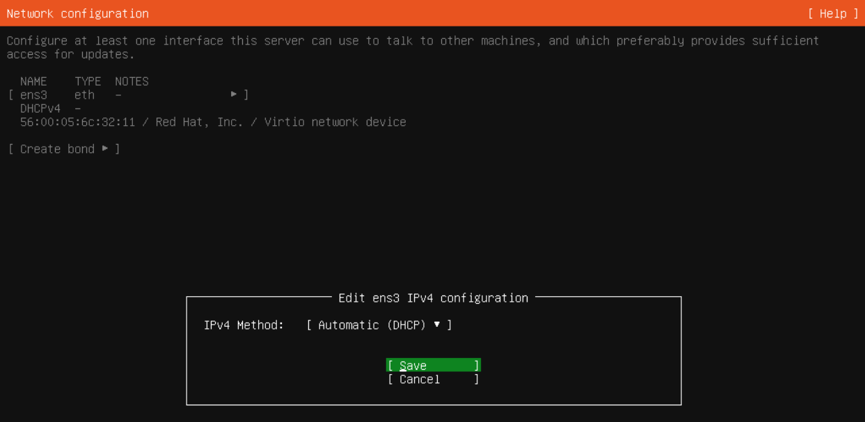Open the Help menu in header
This screenshot has width=865, height=422.
(833, 13)
